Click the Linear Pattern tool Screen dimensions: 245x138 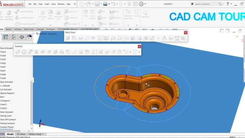coord(93,14)
